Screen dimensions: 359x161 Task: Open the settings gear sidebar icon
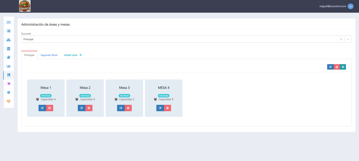tap(9, 93)
